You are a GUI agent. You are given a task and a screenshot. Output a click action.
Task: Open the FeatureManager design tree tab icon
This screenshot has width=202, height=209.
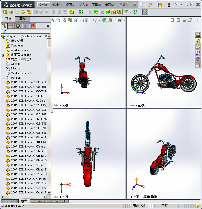coord(4,26)
